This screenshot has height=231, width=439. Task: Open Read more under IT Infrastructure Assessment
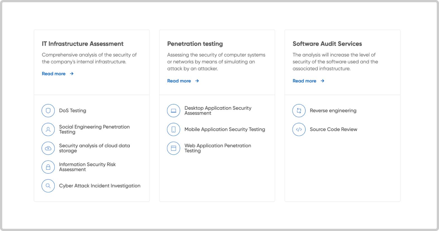[x=54, y=74]
